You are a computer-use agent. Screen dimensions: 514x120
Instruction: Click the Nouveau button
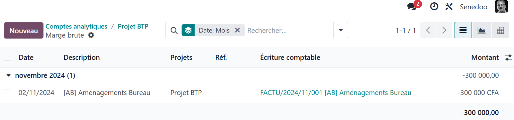[x=24, y=31]
